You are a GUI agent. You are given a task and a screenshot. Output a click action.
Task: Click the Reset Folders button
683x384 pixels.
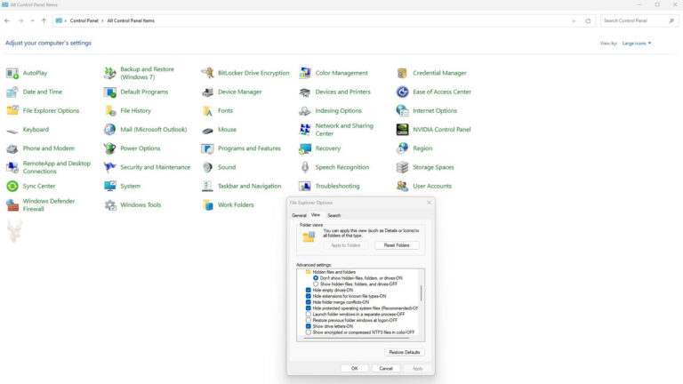coord(397,245)
